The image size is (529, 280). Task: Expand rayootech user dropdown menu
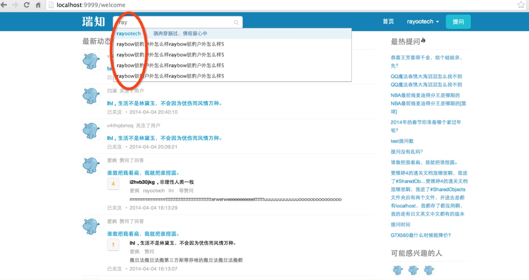point(423,21)
